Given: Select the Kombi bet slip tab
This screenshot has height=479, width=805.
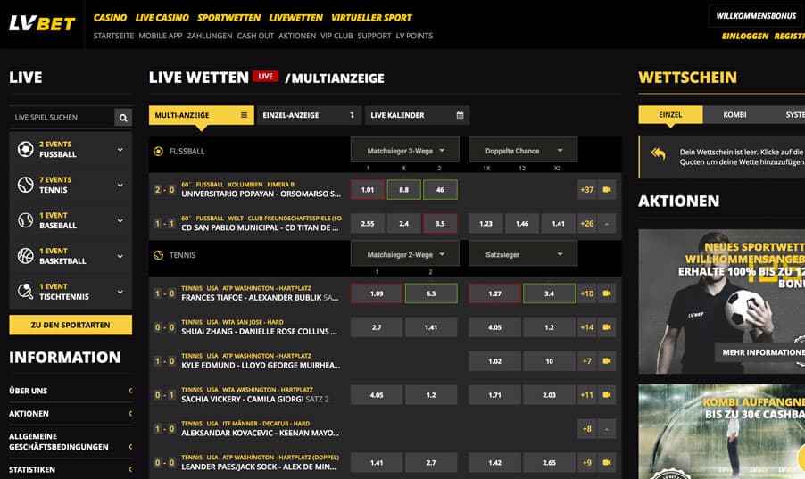Looking at the screenshot, I should [x=734, y=114].
